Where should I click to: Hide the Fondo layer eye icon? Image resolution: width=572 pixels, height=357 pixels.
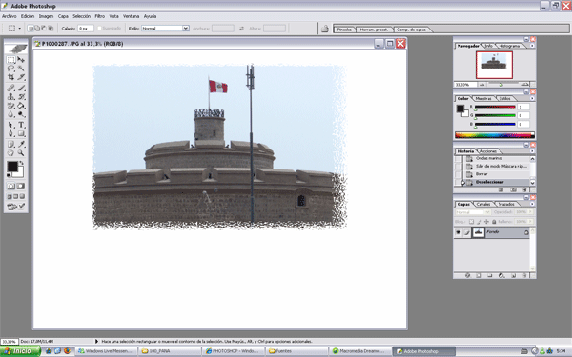tap(459, 232)
